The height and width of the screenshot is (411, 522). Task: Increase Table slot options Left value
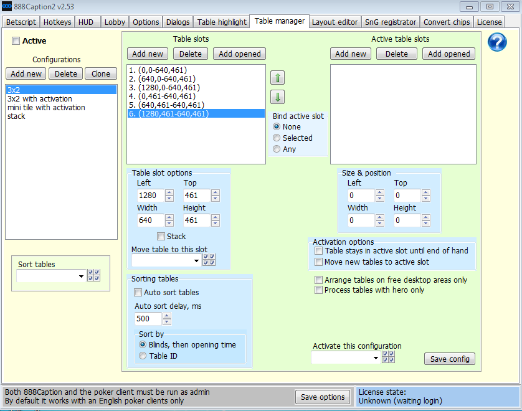click(169, 192)
